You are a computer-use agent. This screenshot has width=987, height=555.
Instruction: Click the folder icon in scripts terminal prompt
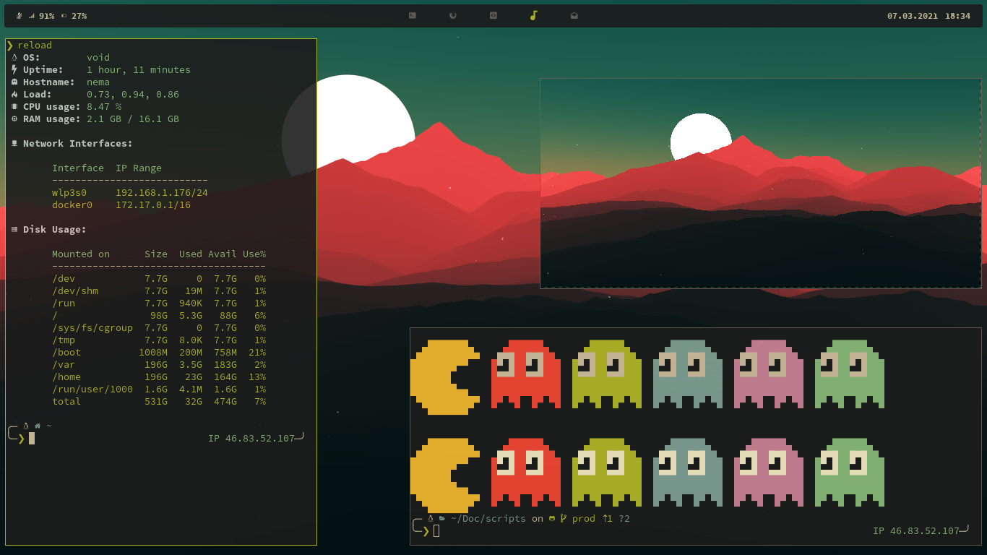pyautogui.click(x=442, y=518)
